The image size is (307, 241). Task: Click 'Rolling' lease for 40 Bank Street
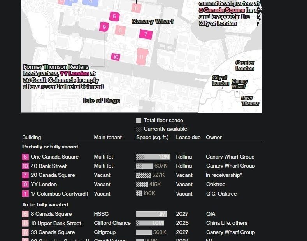pyautogui.click(x=184, y=166)
